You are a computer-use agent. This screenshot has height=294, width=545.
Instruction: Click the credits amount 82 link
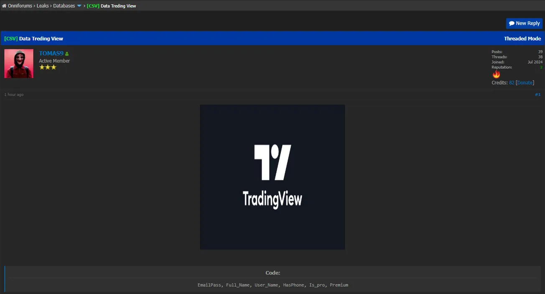(512, 83)
